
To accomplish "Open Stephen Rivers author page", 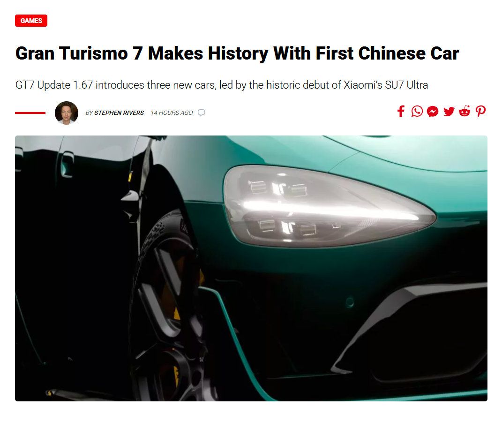I will [119, 113].
